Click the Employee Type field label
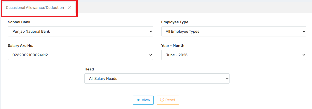The height and width of the screenshot is (109, 312). (x=175, y=22)
